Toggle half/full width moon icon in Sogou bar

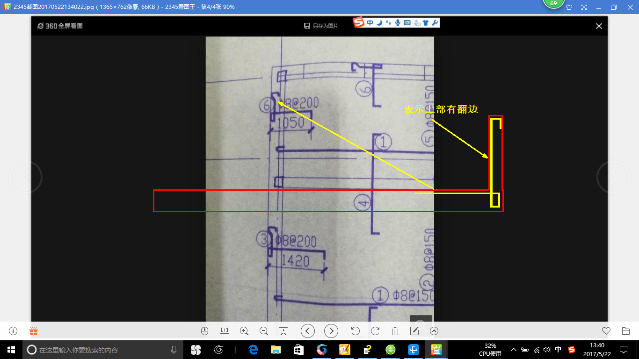(x=379, y=23)
